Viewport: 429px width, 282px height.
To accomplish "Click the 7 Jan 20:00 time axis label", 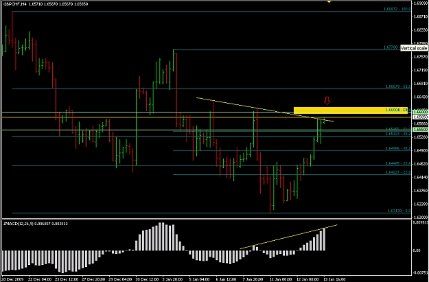I will [253, 279].
